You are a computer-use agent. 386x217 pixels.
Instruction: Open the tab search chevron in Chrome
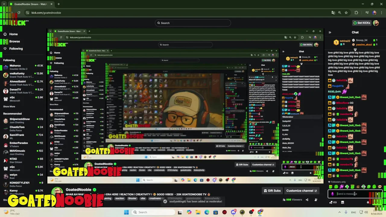(x=4, y=4)
